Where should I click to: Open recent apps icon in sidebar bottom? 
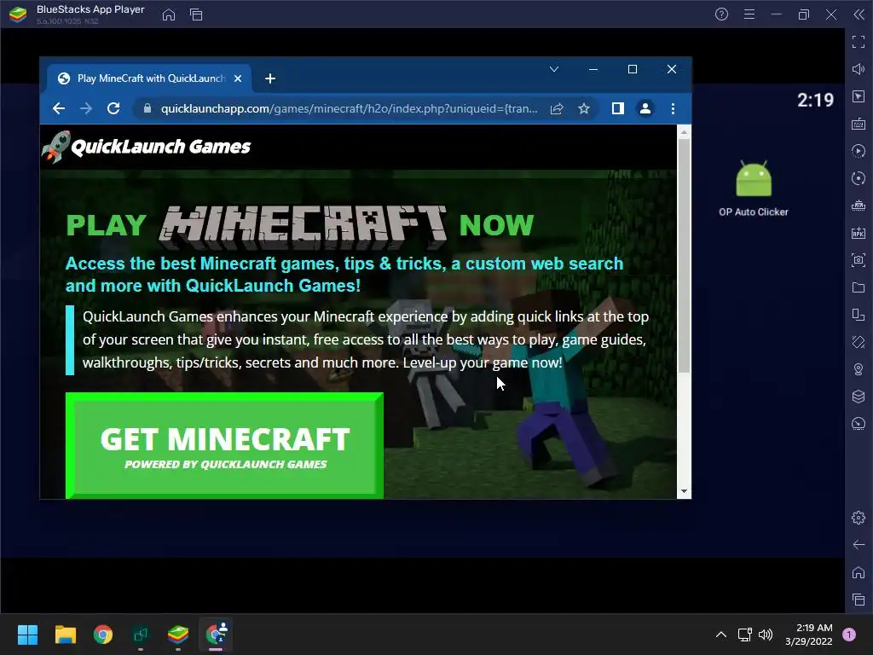point(859,600)
